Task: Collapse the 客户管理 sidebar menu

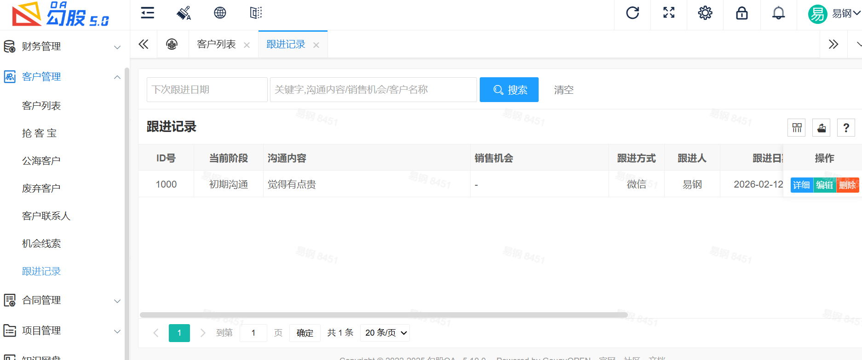Action: pos(62,77)
